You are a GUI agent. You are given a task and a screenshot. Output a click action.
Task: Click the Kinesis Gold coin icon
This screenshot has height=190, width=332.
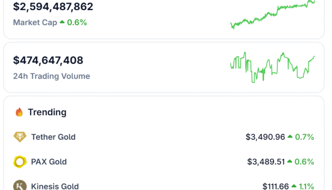pyautogui.click(x=20, y=186)
